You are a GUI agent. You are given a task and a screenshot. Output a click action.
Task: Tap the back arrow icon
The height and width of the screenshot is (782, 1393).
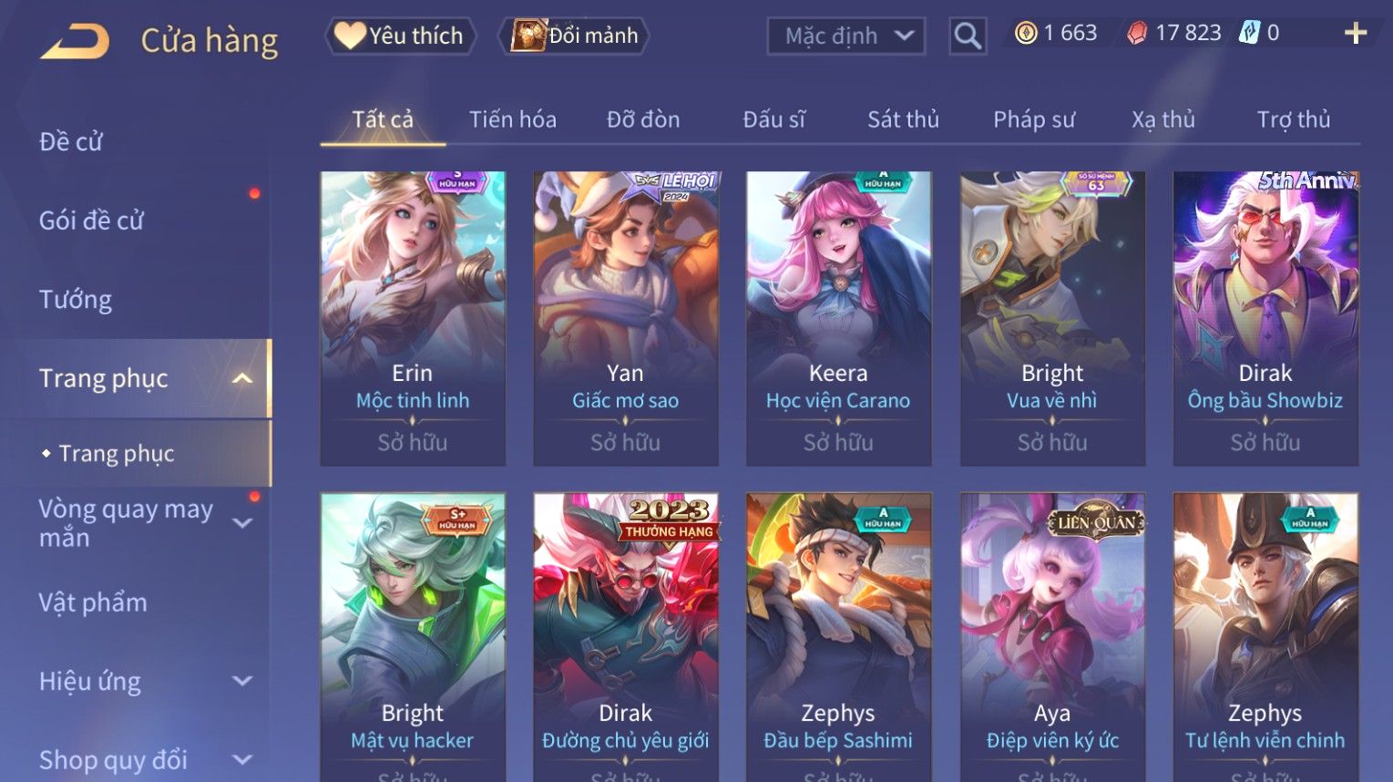pyautogui.click(x=75, y=41)
